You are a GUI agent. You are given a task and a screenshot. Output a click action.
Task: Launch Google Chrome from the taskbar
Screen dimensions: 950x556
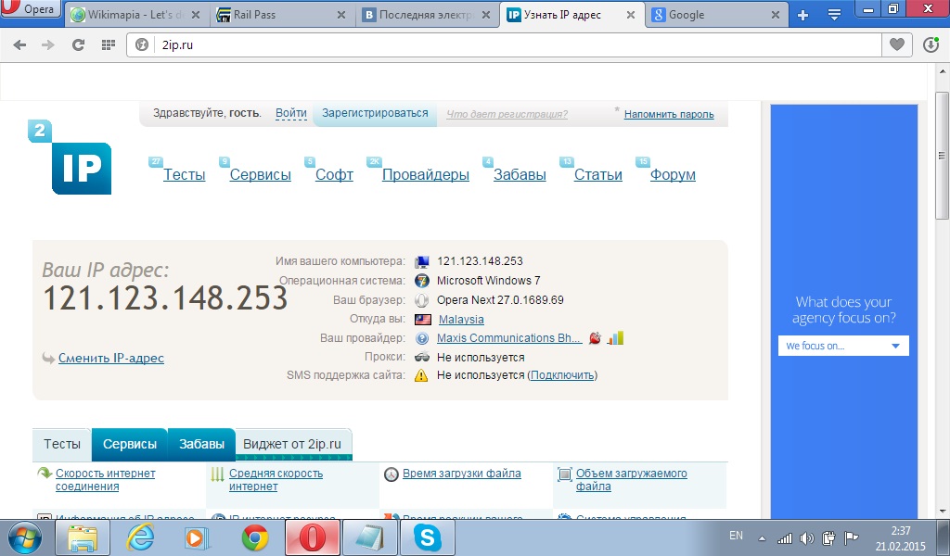255,537
